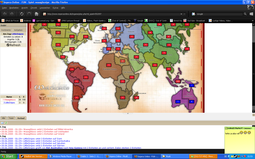Viewport: 255px width, 159px height.
Task: Open the Datei menu
Action: [x=4, y=8]
